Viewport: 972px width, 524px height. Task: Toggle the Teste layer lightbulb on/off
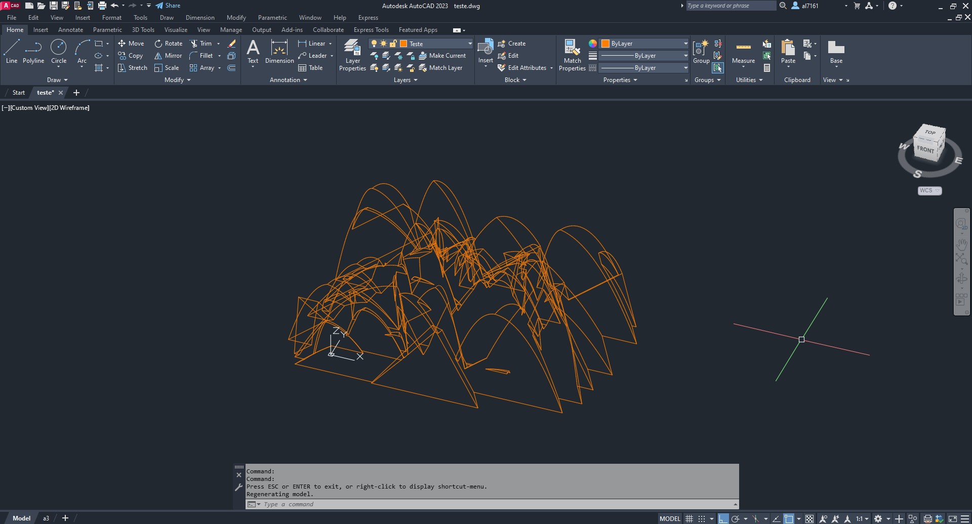[374, 44]
